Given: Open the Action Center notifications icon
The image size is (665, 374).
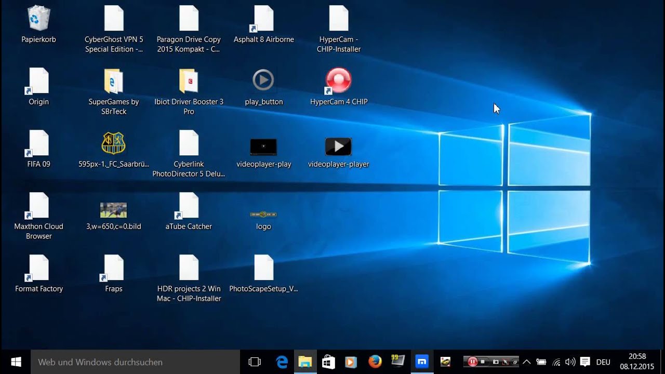Looking at the screenshot, I should [x=585, y=362].
